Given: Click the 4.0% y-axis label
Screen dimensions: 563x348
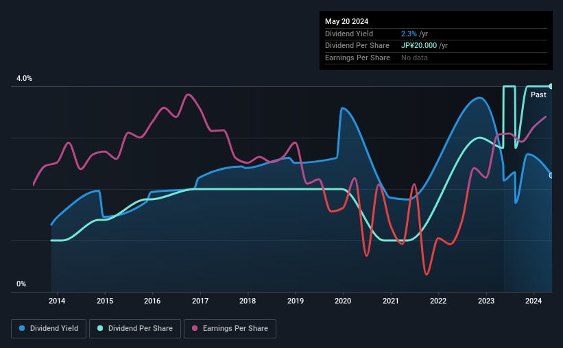Looking at the screenshot, I should pos(24,78).
